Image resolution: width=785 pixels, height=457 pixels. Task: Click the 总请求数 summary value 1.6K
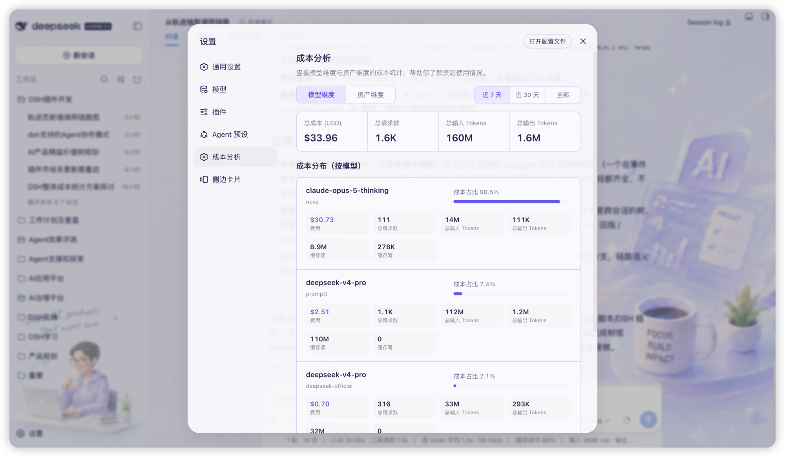386,138
